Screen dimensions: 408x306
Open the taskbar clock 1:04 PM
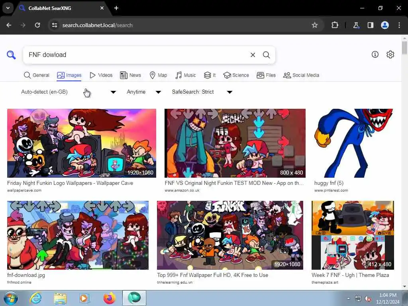388,298
